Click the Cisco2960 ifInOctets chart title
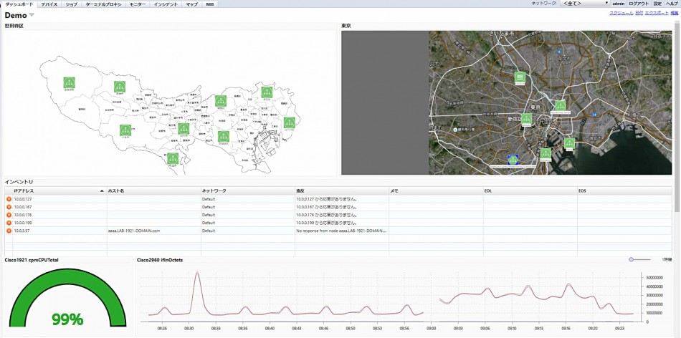Viewport: 681px width, 338px height. pyautogui.click(x=160, y=260)
